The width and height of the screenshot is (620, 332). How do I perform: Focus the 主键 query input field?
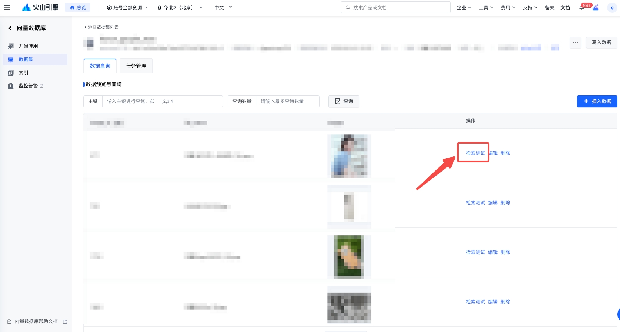[x=163, y=101]
